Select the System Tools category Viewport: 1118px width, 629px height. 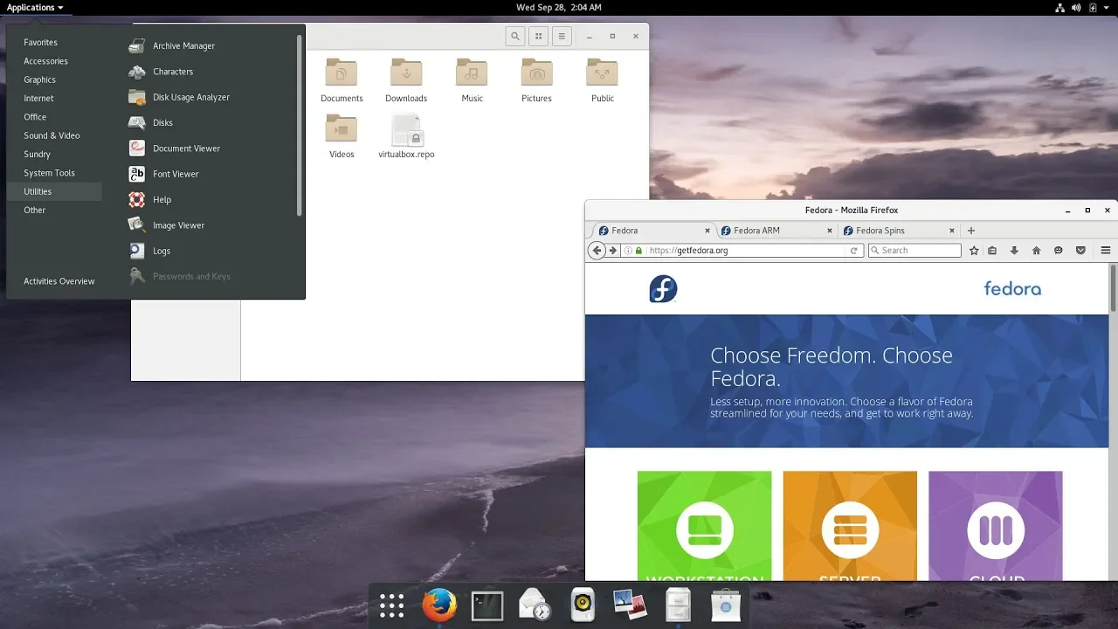click(49, 173)
